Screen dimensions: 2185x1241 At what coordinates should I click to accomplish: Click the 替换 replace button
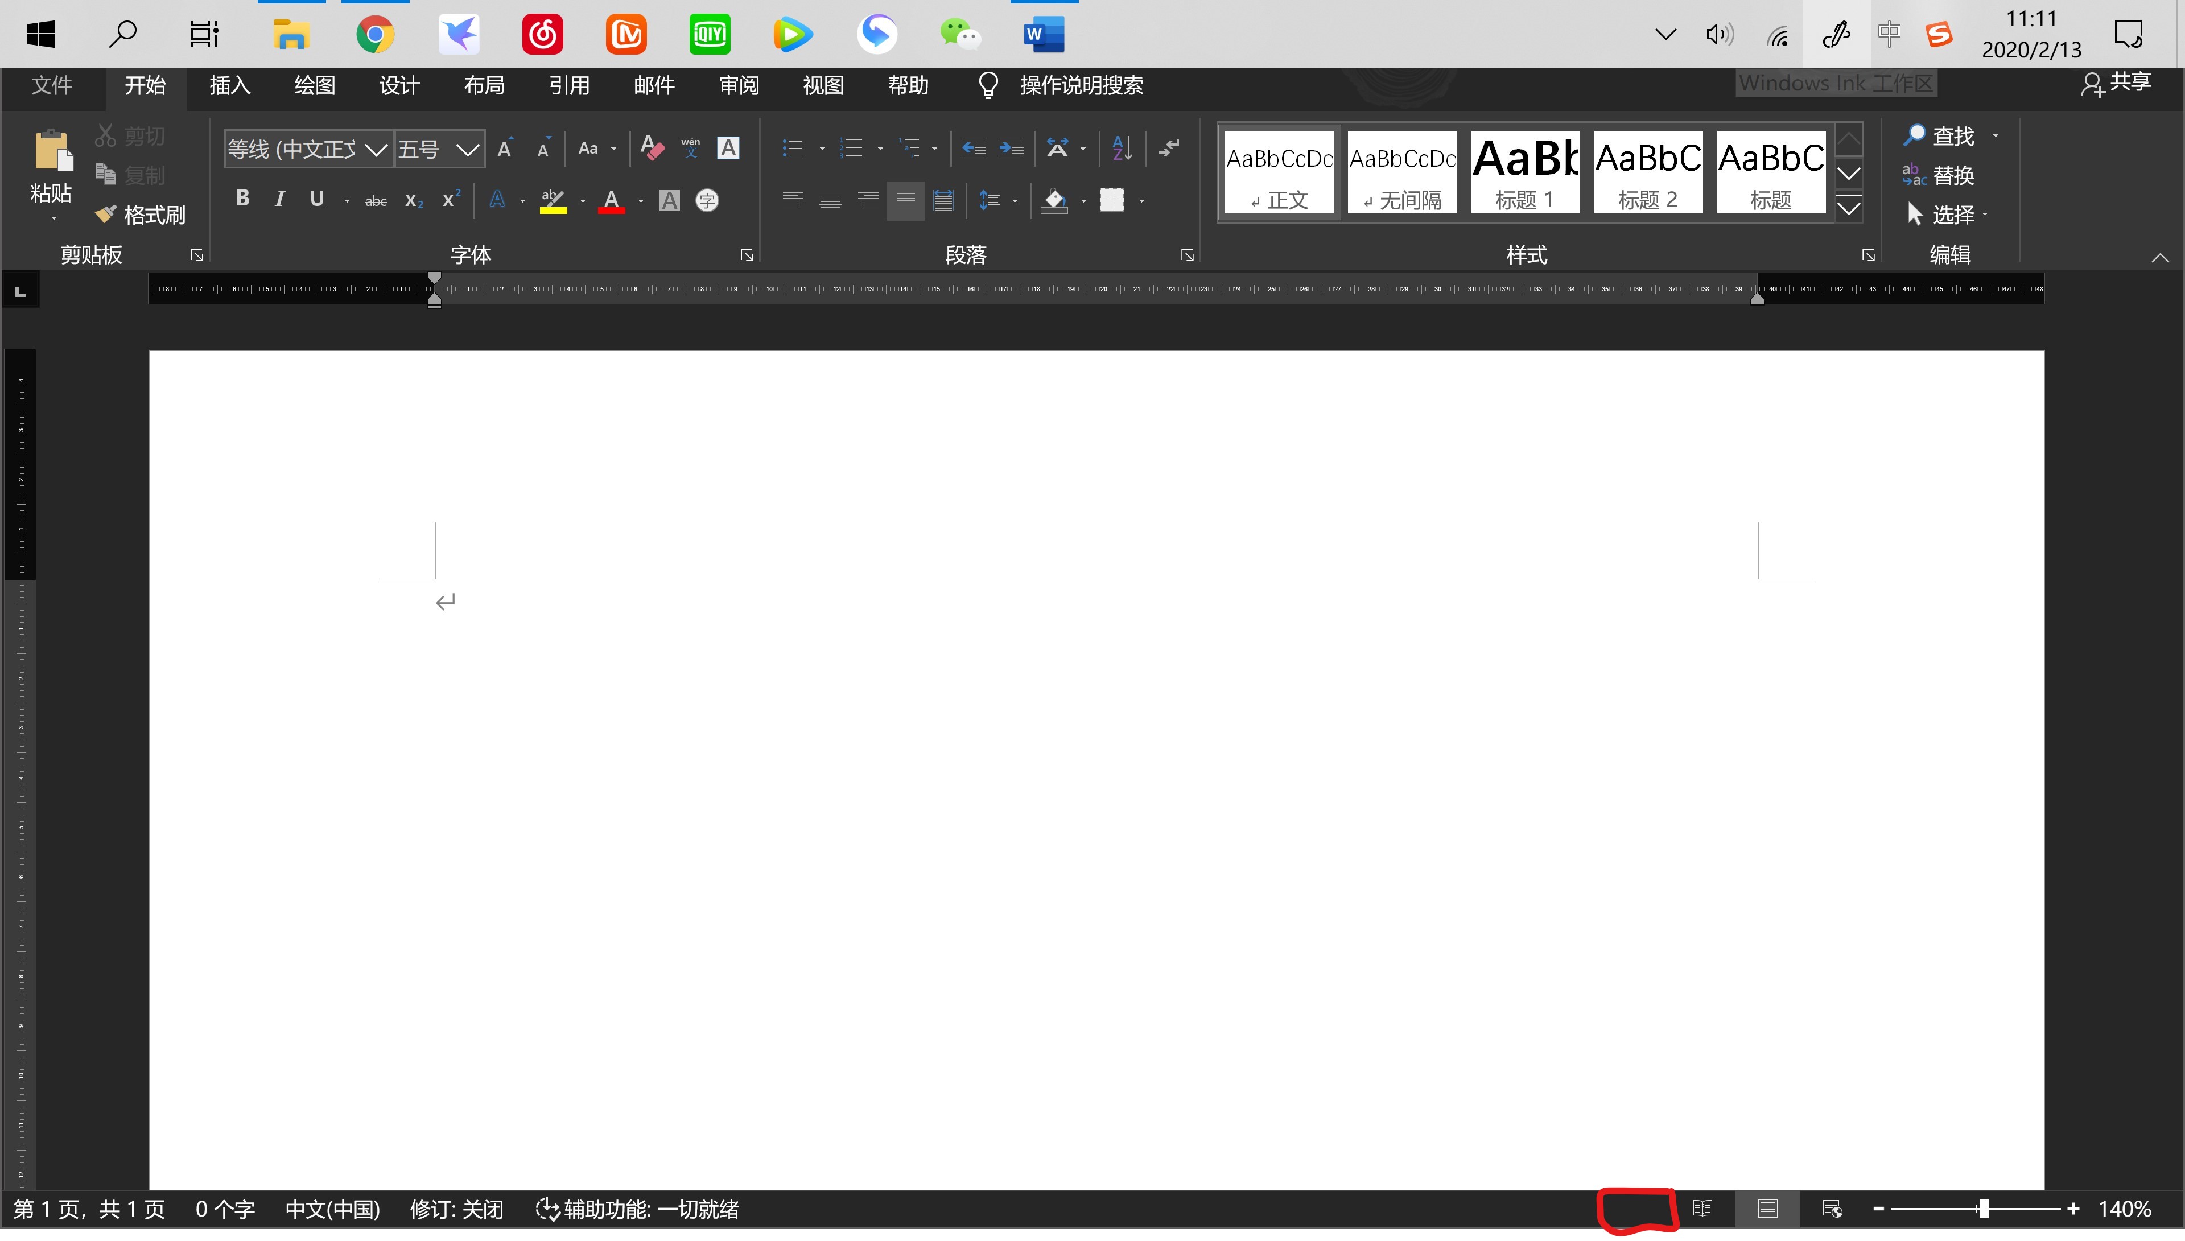1940,176
